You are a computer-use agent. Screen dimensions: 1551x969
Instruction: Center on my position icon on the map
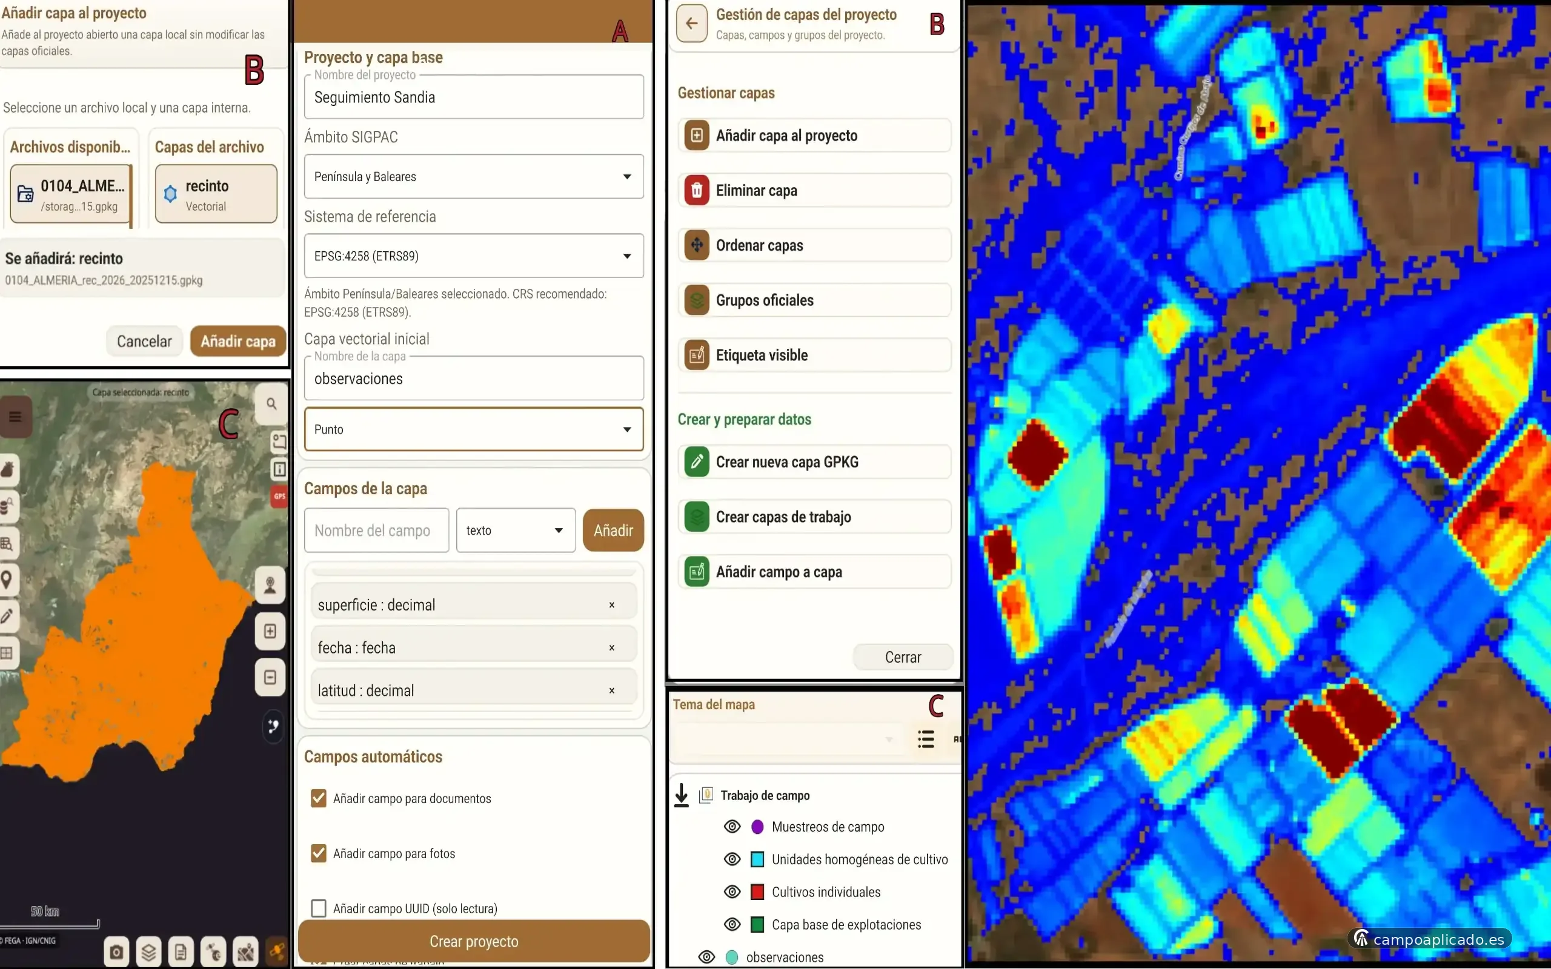[270, 584]
